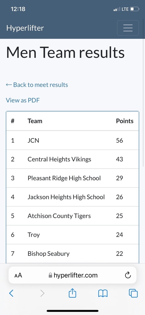This screenshot has width=145, height=315.
Task: Open the hamburger navigation menu
Action: pyautogui.click(x=128, y=28)
